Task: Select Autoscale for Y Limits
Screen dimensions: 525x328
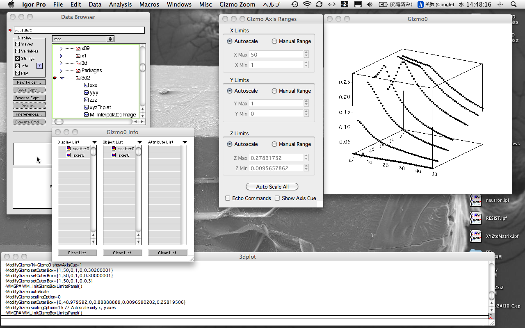Action: pyautogui.click(x=230, y=91)
